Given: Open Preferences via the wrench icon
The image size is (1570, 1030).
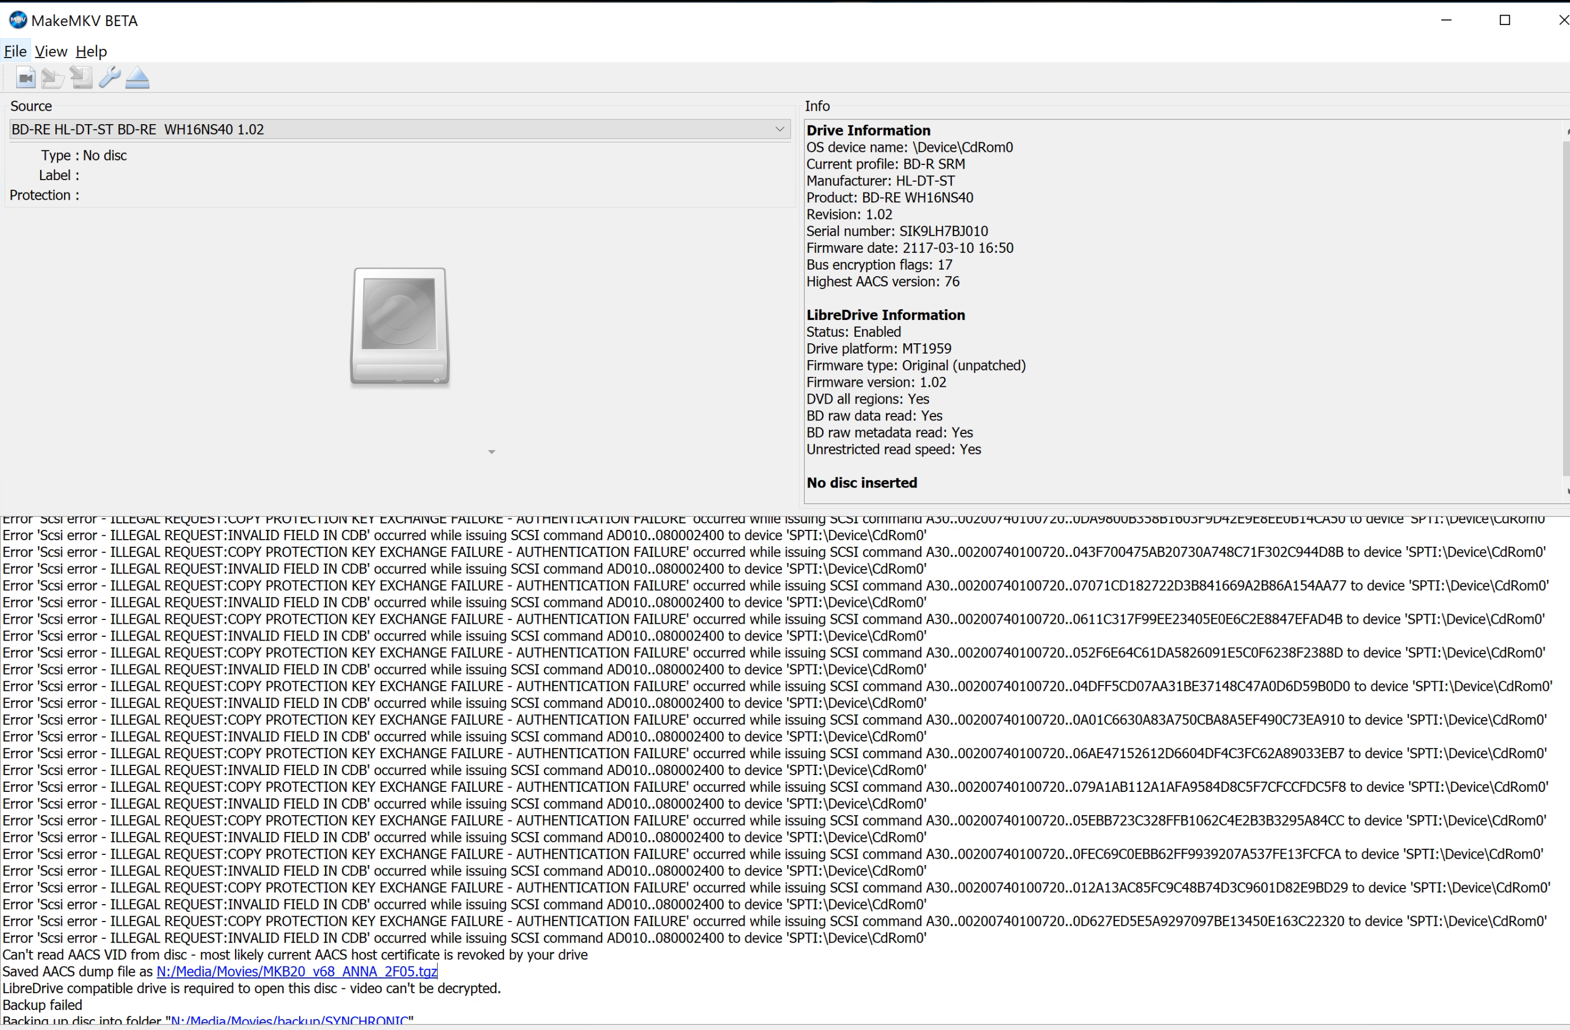Looking at the screenshot, I should 110,78.
